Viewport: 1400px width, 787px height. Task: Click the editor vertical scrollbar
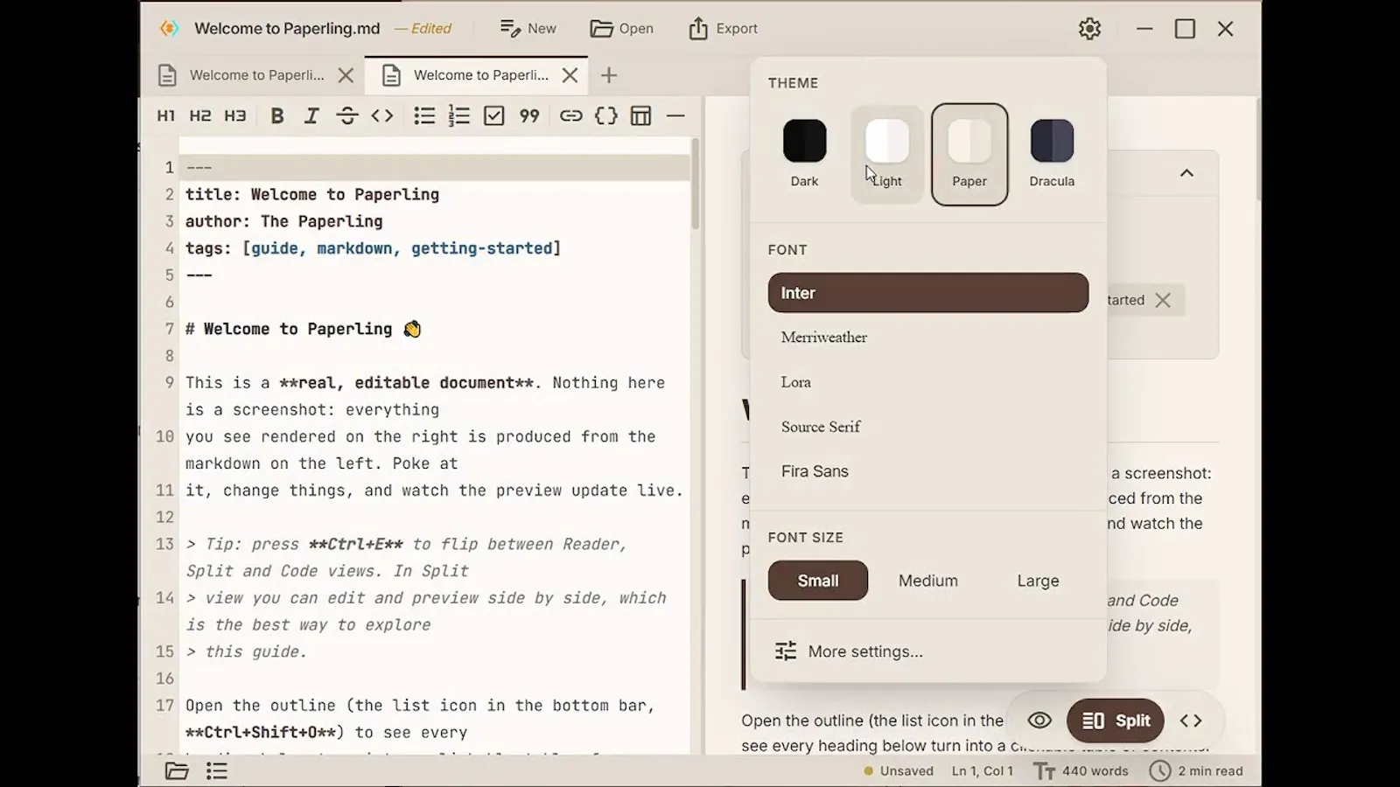tap(696, 184)
